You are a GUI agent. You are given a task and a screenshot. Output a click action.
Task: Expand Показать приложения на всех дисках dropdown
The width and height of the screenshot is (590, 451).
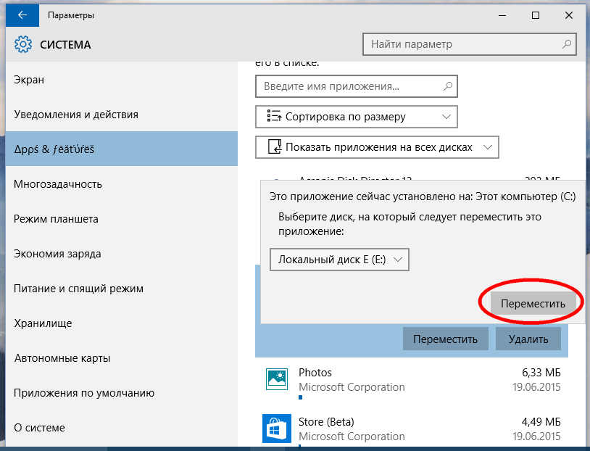(377, 147)
